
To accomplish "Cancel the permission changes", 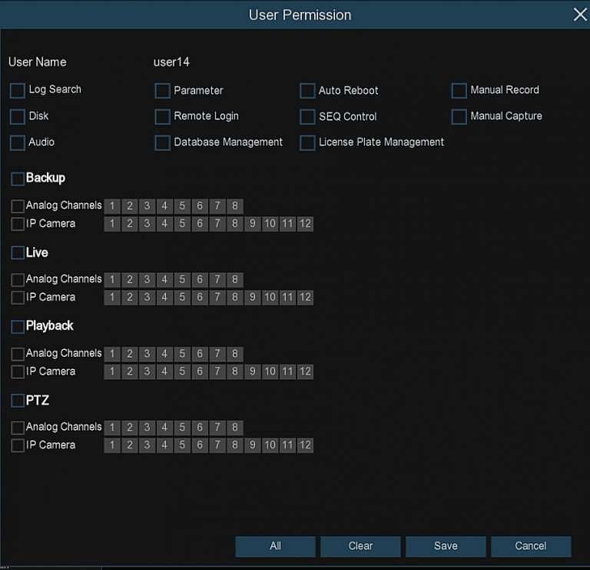I will (531, 546).
